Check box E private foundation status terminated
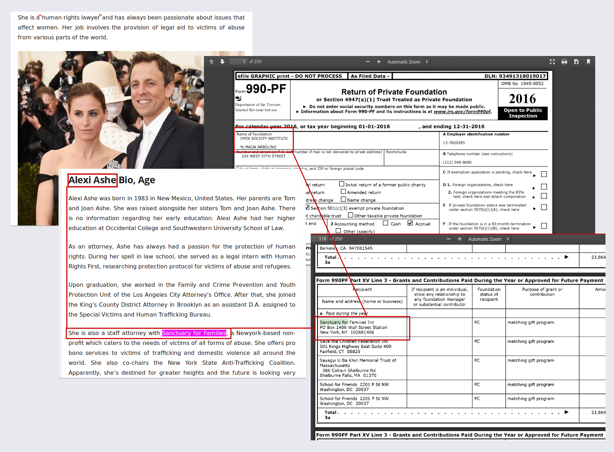Screen dimensions: 614x452 tap(544, 207)
